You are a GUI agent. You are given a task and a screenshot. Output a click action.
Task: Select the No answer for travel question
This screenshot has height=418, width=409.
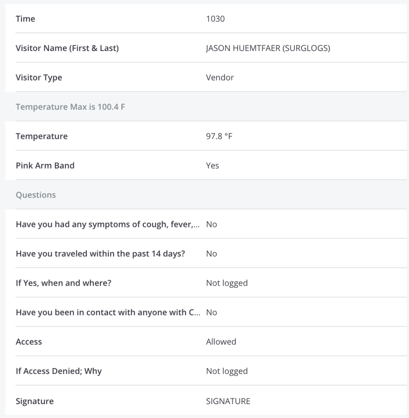pyautogui.click(x=211, y=253)
